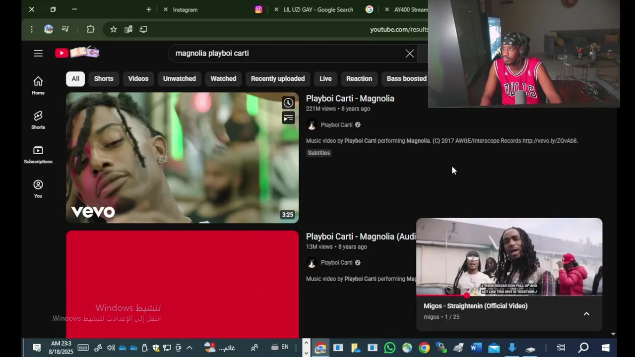Click the translate page icon in address bar
635x357 pixels.
[128, 29]
